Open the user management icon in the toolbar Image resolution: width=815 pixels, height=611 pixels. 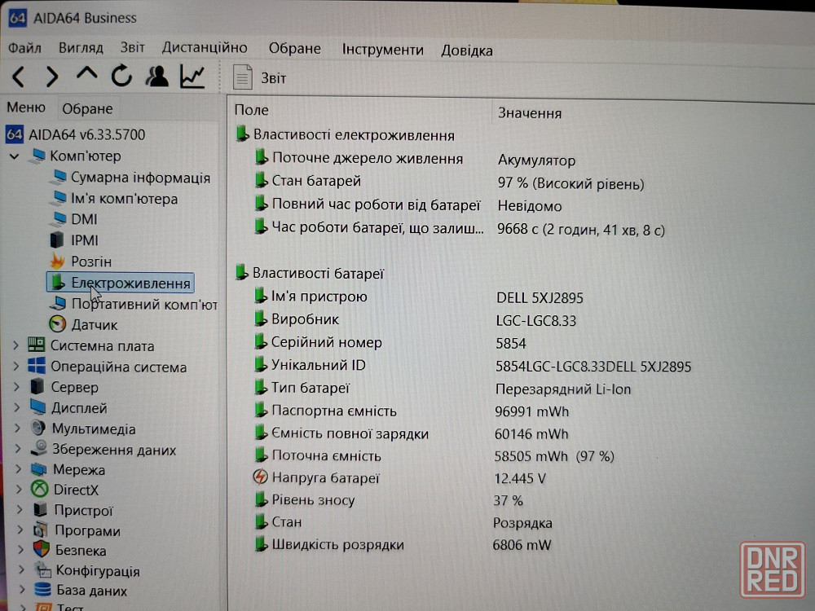[x=156, y=76]
